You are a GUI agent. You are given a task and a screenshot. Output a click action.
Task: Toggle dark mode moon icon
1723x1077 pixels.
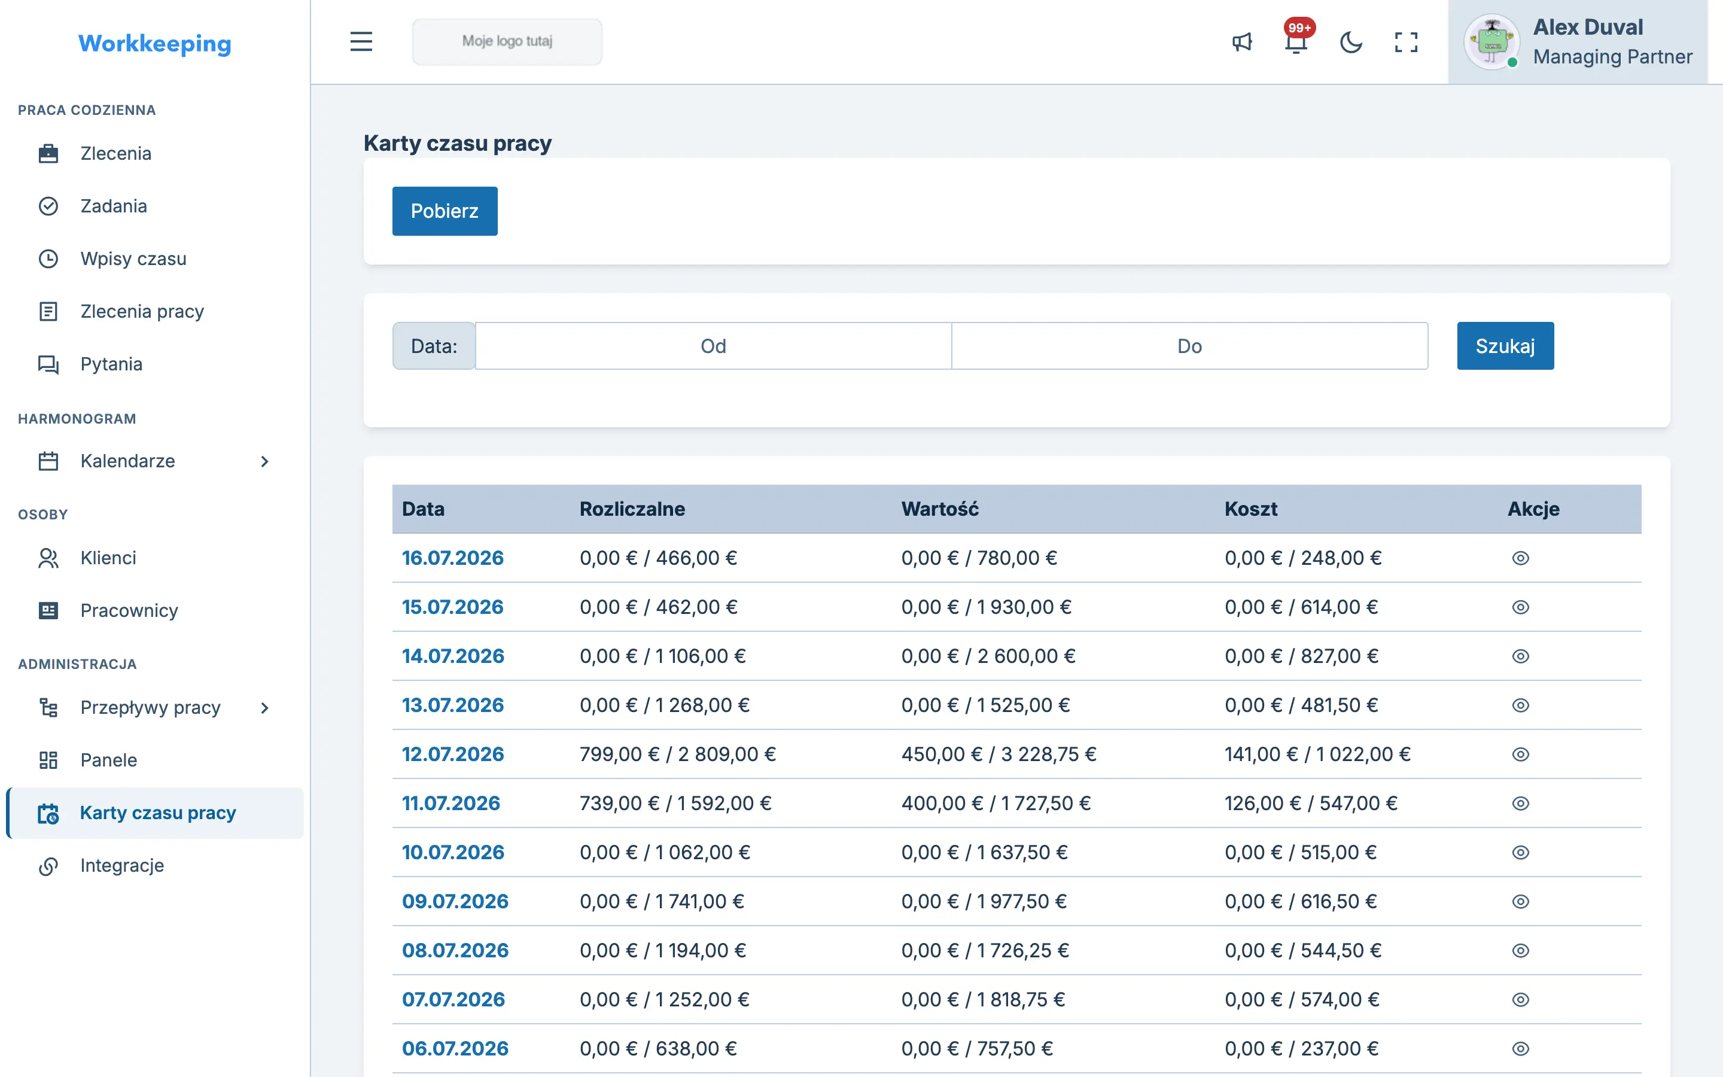coord(1351,42)
